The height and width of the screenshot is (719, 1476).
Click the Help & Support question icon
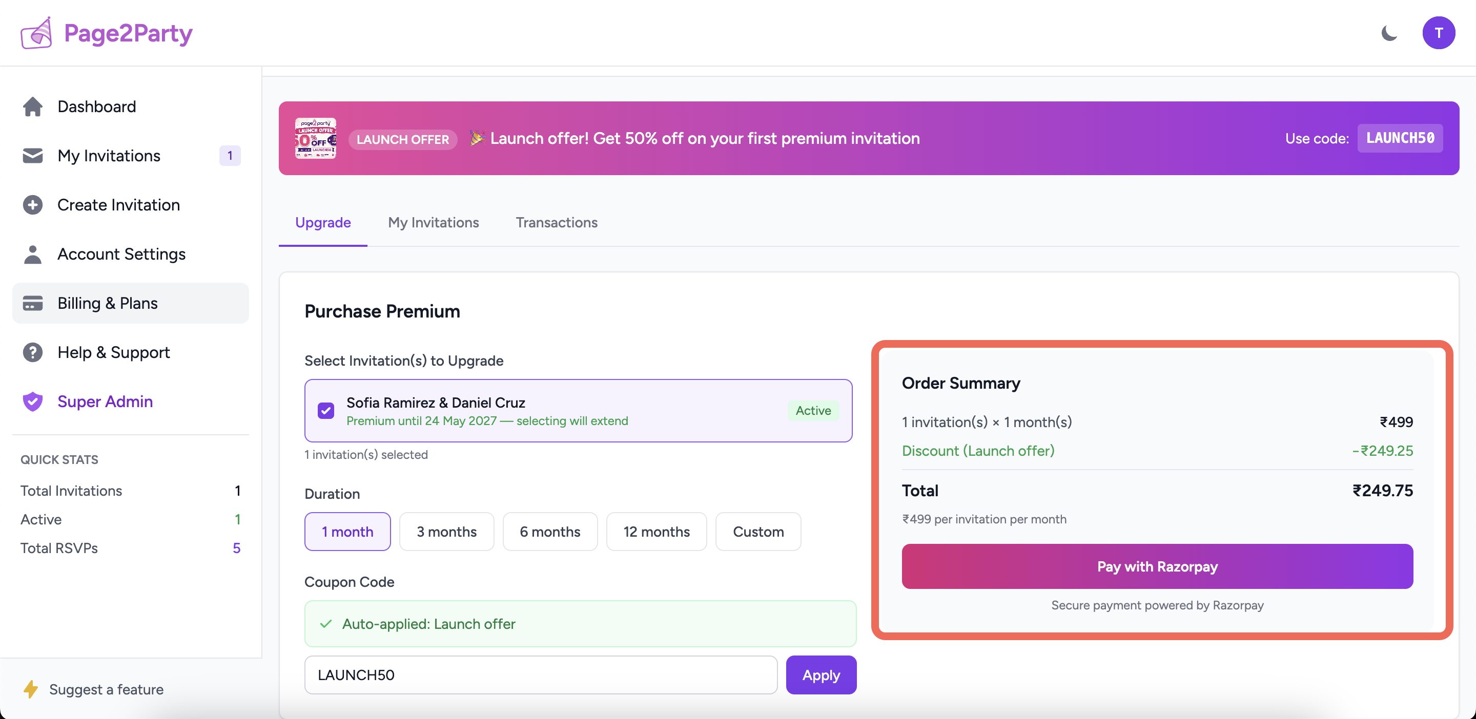click(33, 353)
